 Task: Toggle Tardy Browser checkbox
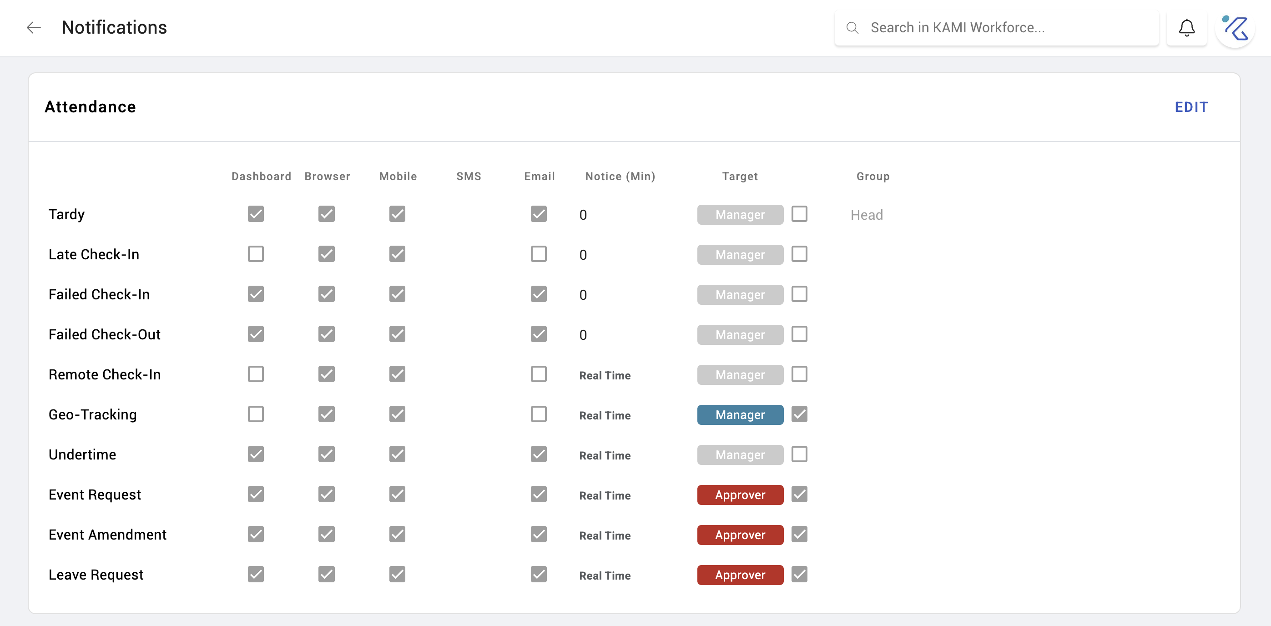[x=327, y=214]
